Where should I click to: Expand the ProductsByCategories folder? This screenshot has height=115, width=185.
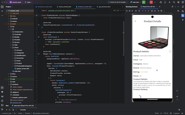pos(13,66)
